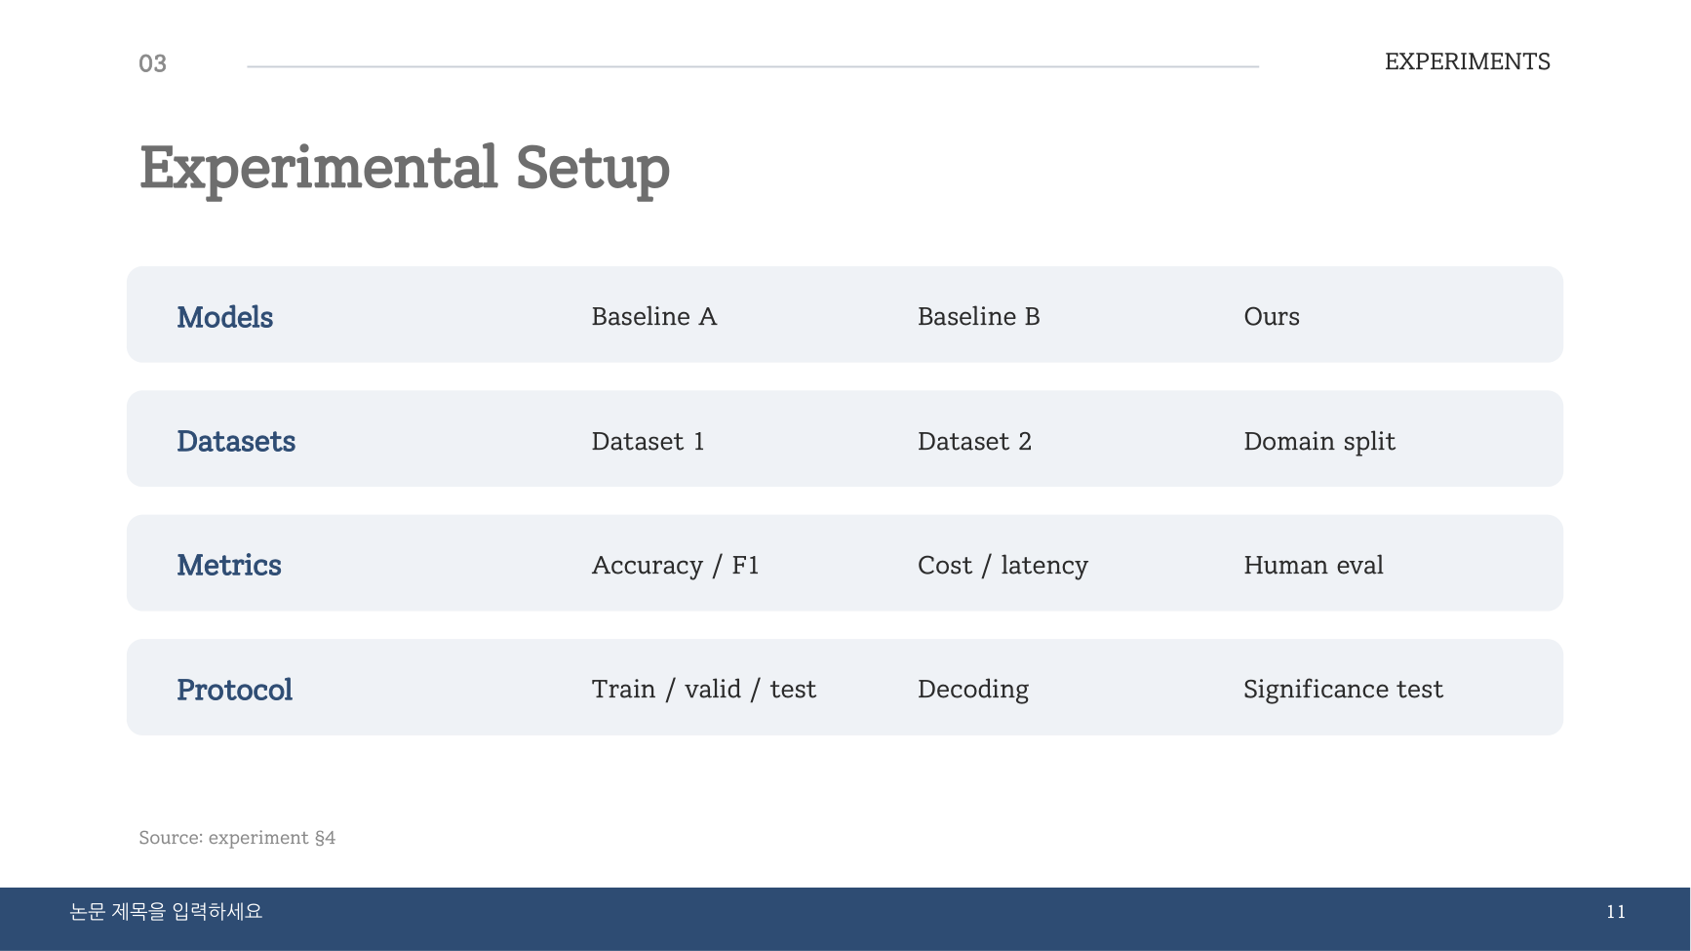Click the Ours model entry

[1271, 316]
